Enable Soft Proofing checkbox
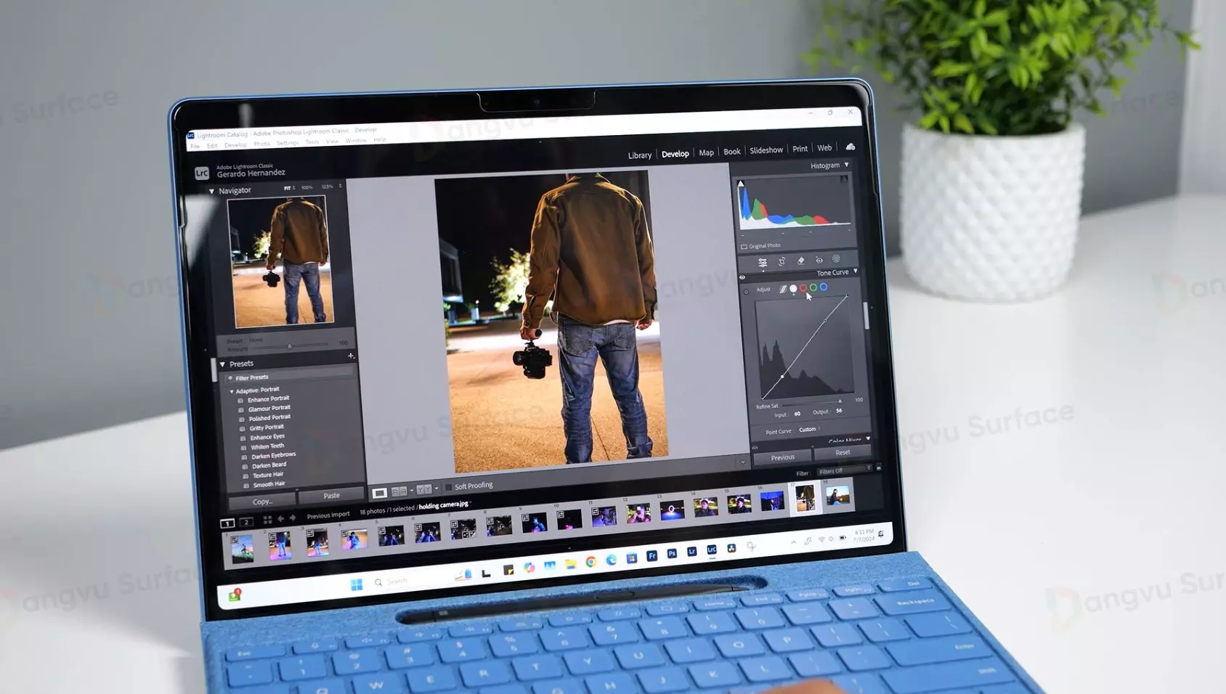 pyautogui.click(x=448, y=487)
